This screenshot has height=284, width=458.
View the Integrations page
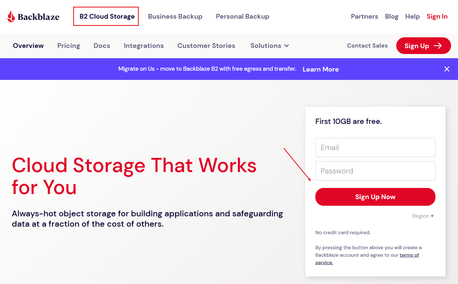tap(143, 46)
